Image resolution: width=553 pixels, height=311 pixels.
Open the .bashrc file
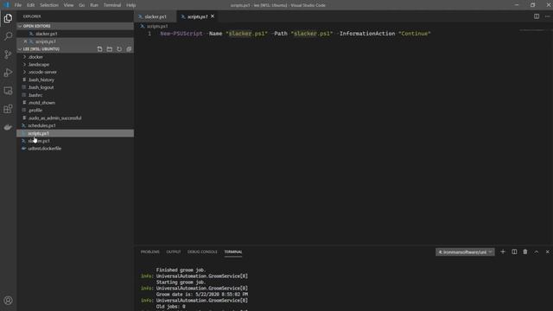click(75, 95)
